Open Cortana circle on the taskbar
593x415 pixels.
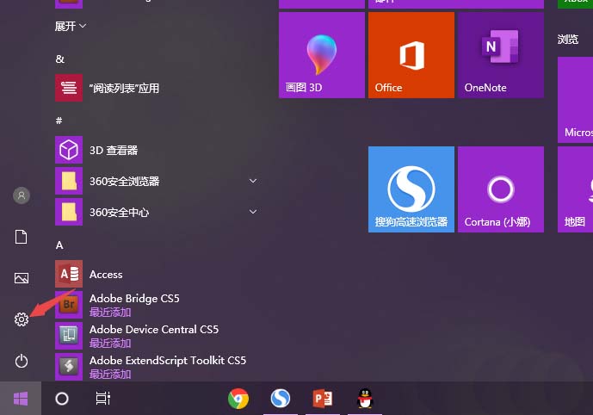click(x=62, y=399)
